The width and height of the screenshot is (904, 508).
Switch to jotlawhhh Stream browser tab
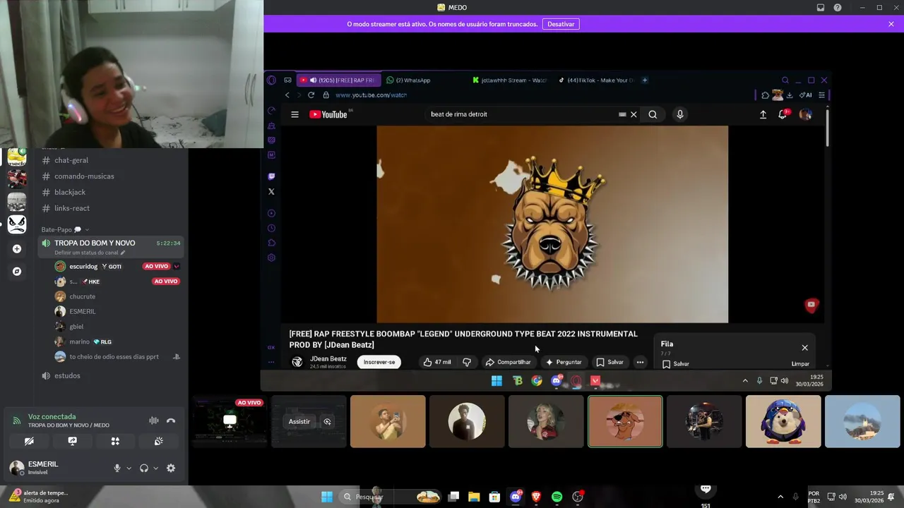click(509, 80)
